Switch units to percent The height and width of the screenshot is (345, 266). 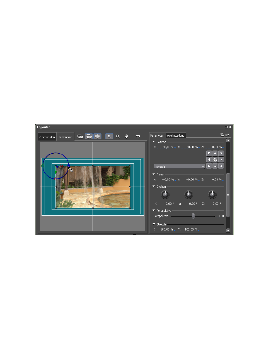222,135
